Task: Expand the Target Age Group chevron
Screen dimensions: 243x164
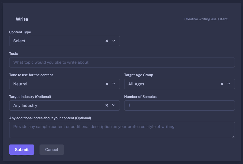Action: tap(229, 84)
